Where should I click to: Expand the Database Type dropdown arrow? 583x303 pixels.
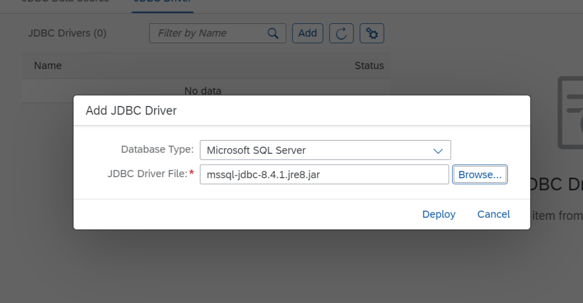point(438,150)
